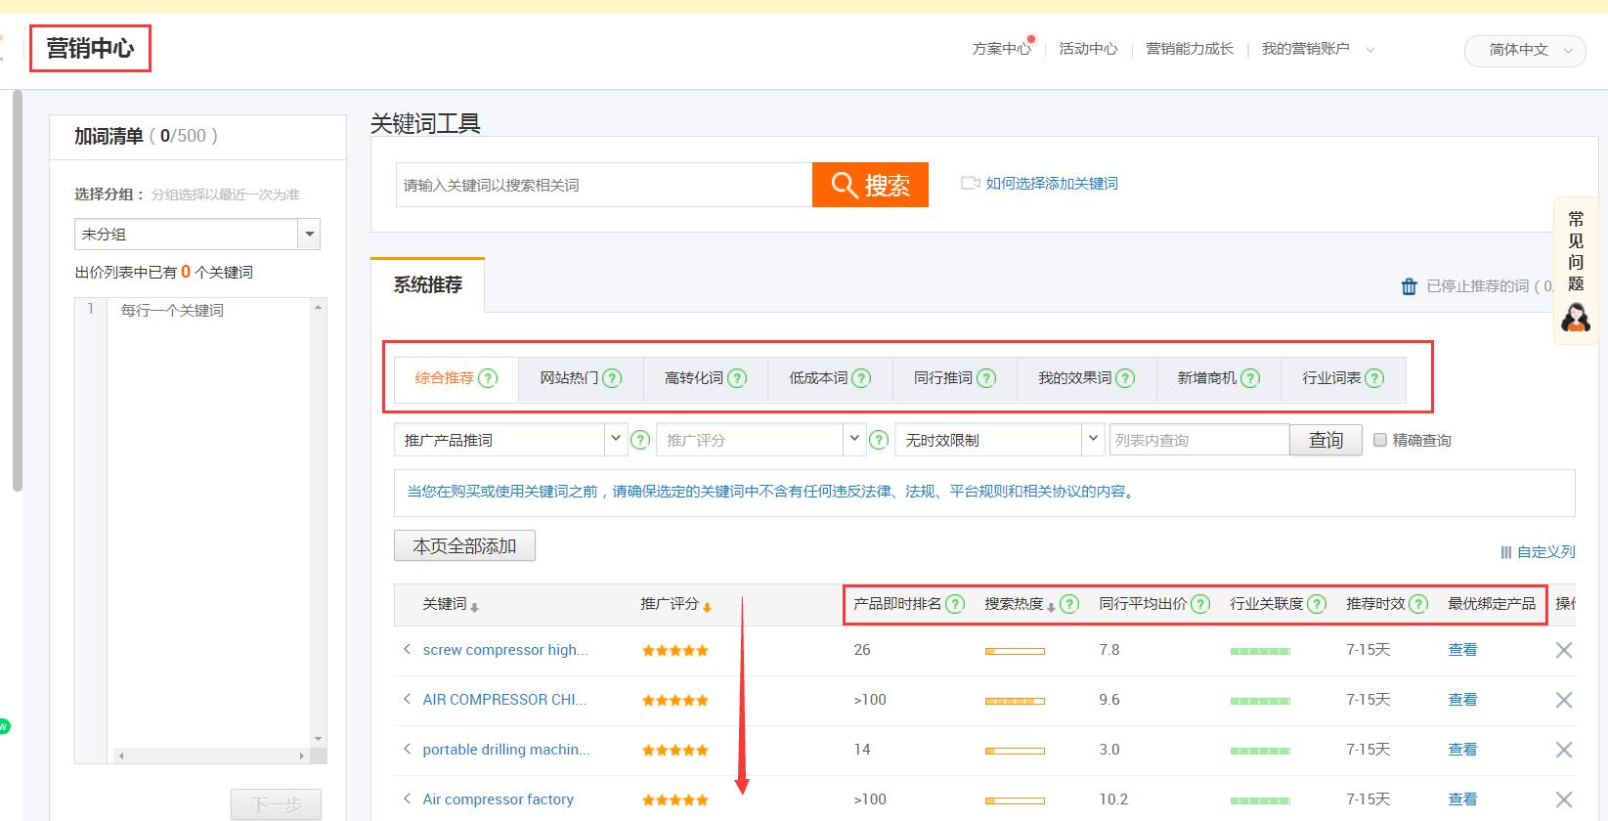Click help icon for 搜索热度 column
Image resolution: width=1608 pixels, height=821 pixels.
click(1070, 604)
